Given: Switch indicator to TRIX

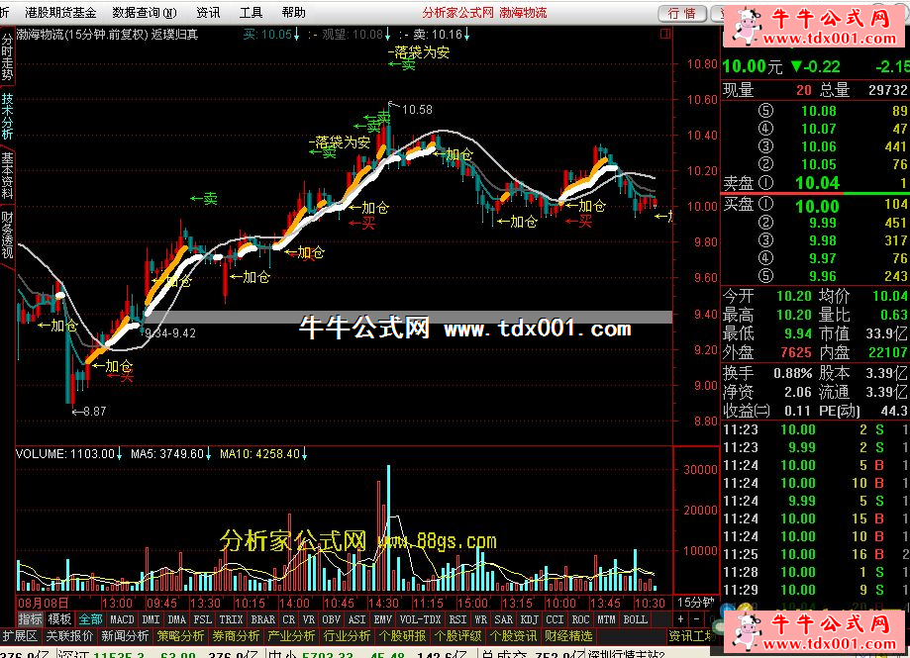Looking at the screenshot, I should point(231,619).
